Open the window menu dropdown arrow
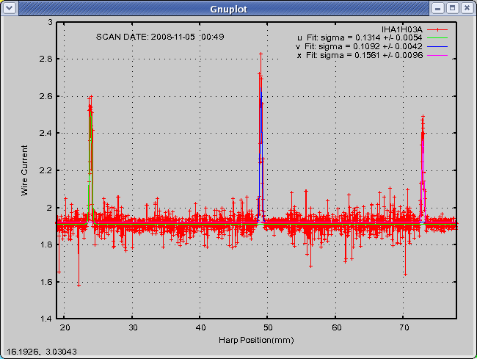 point(10,8)
